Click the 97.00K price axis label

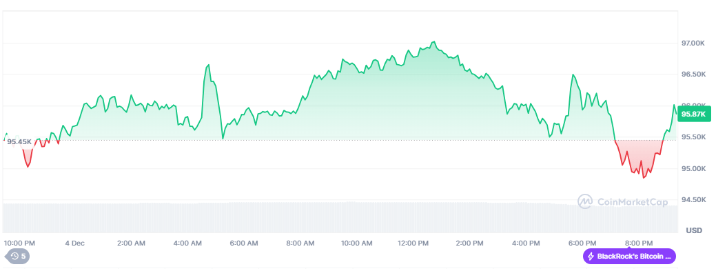click(694, 43)
